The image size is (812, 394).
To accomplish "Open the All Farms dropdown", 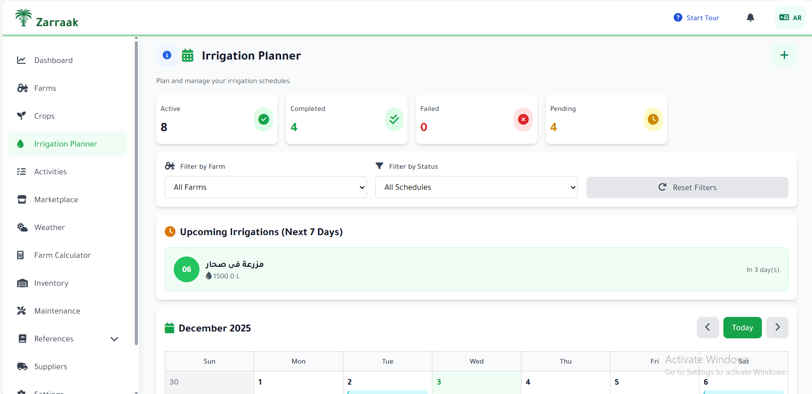I will point(265,187).
